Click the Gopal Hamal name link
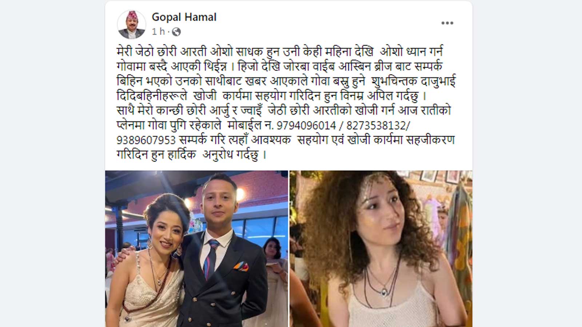Viewport: 582px width, 327px height. [x=184, y=17]
